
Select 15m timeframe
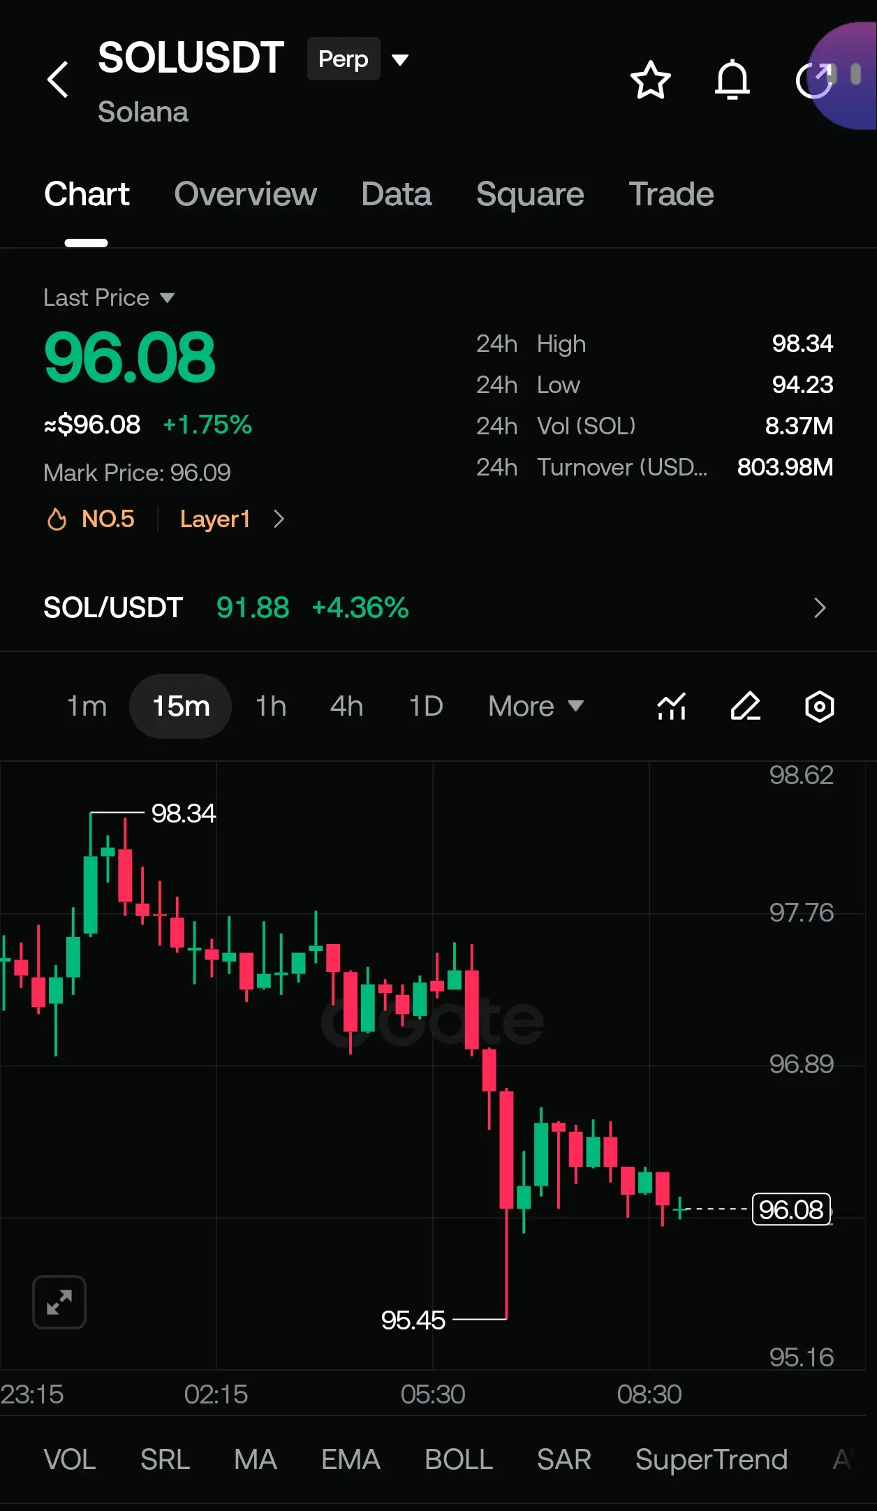coord(181,706)
